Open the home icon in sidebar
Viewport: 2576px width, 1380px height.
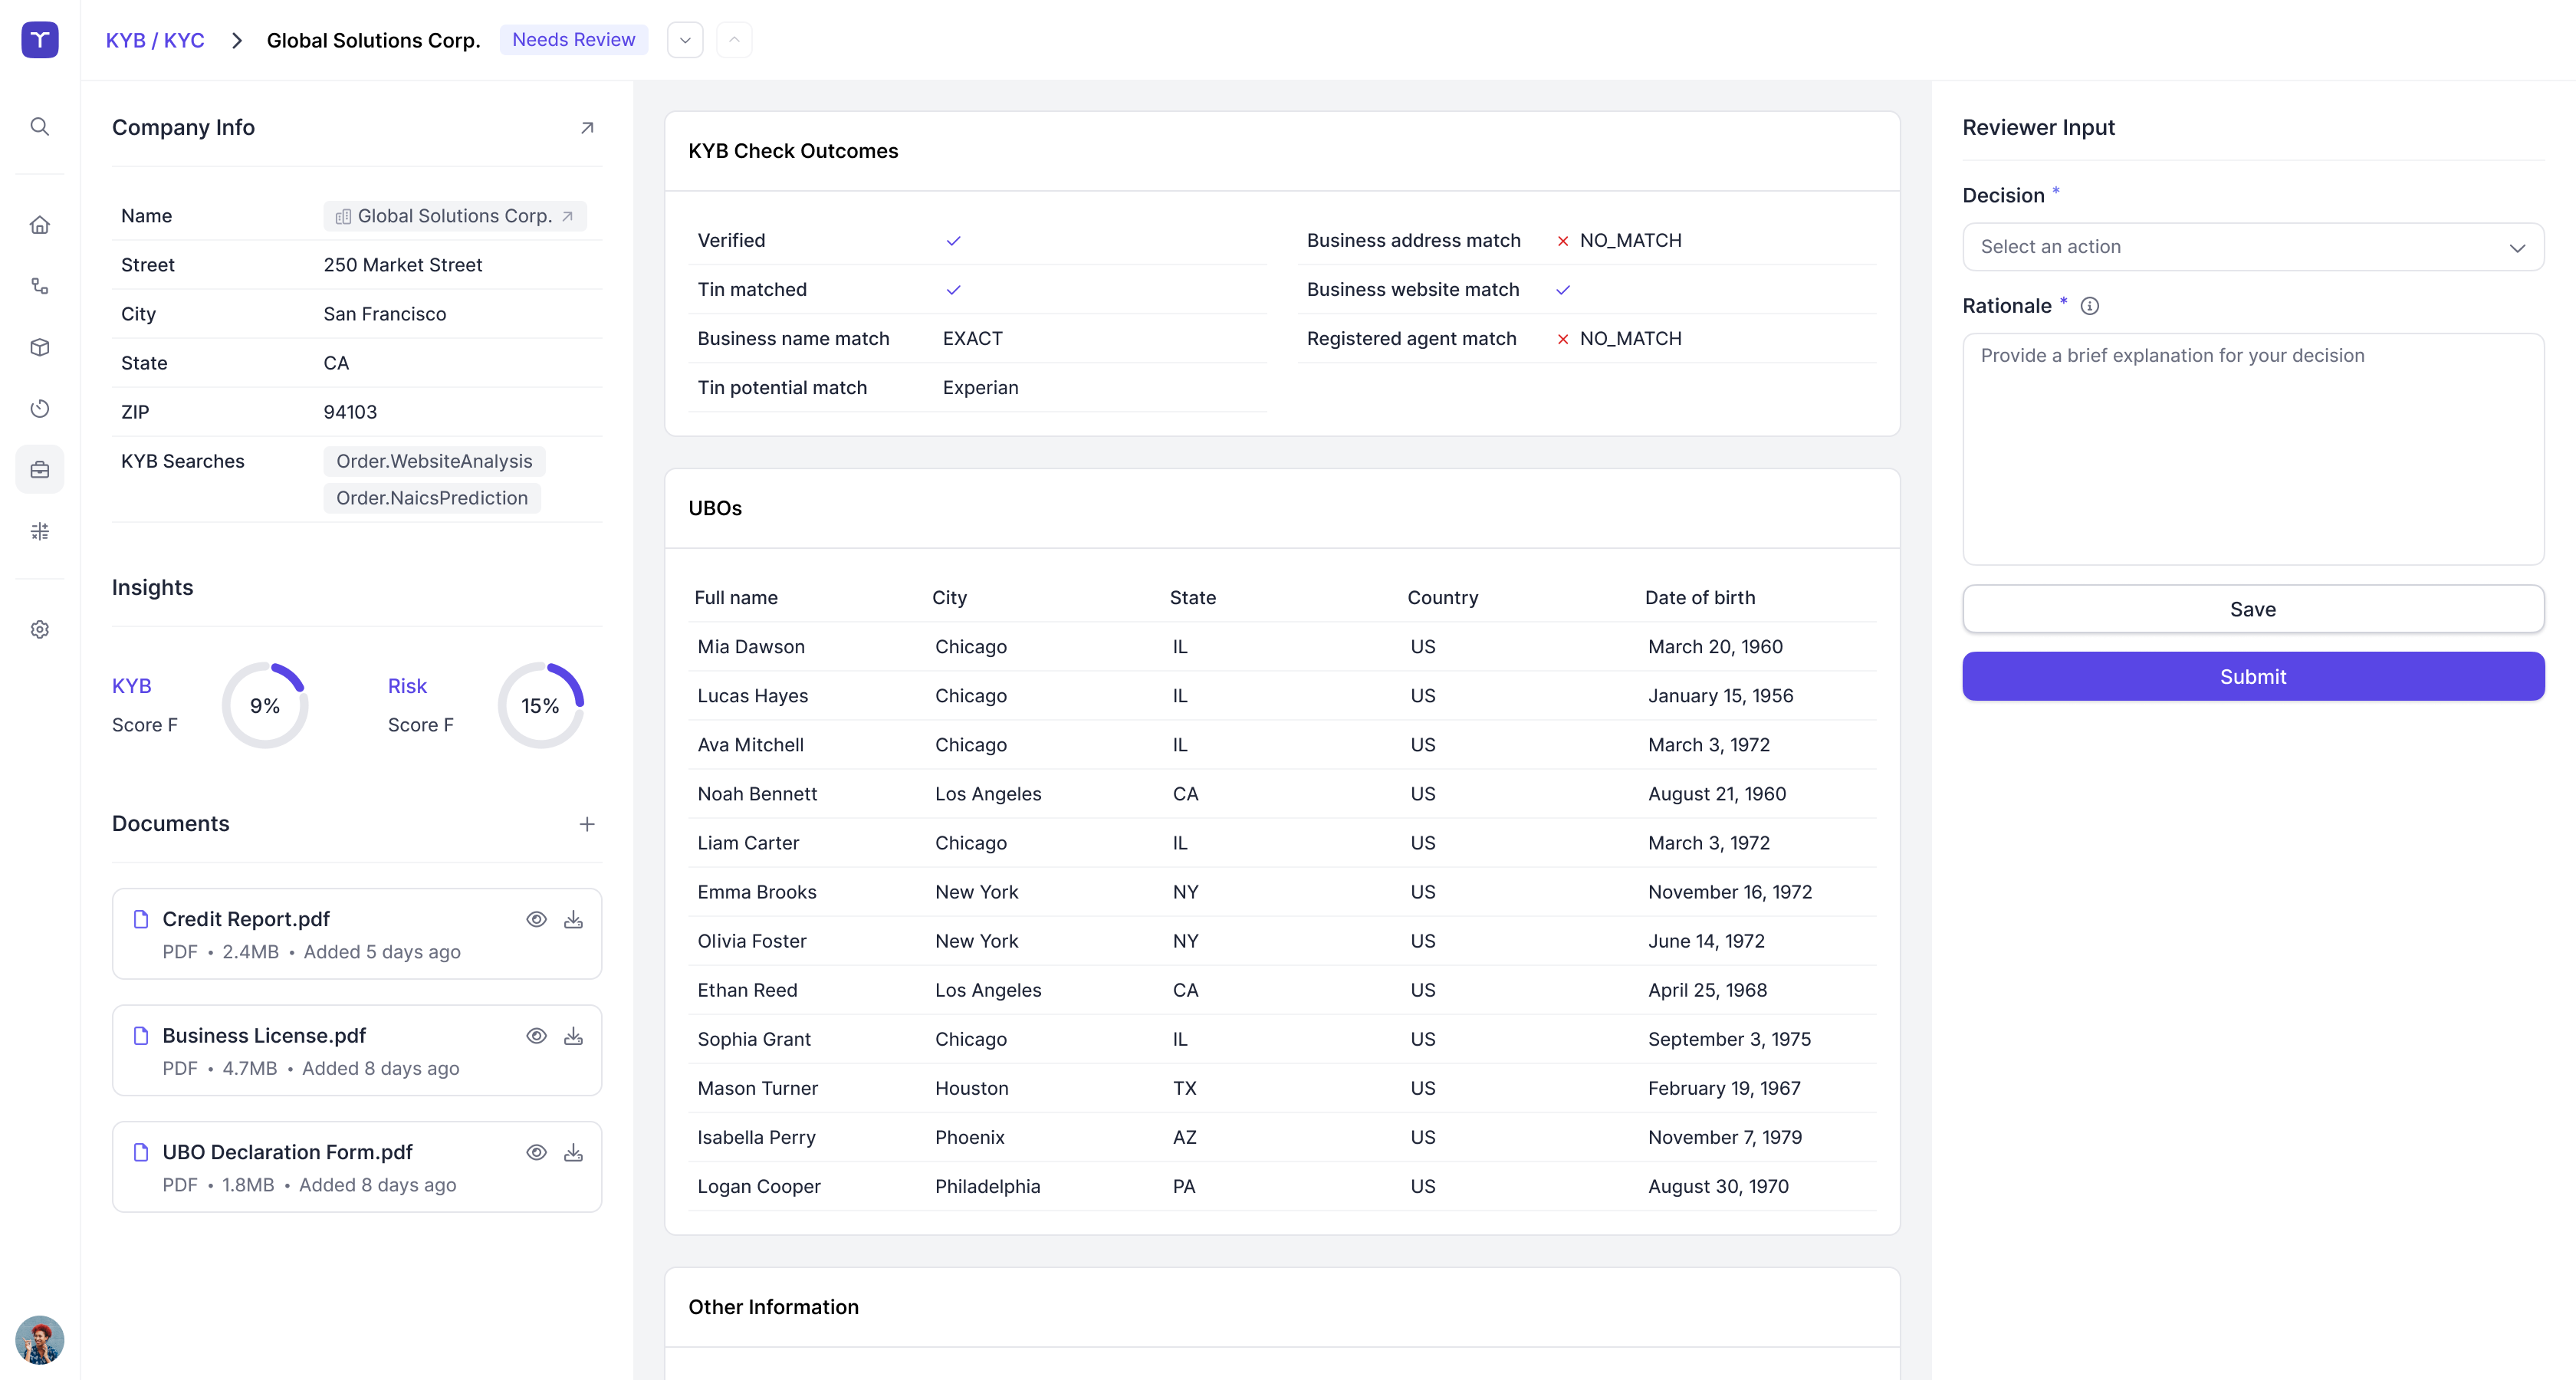40,225
